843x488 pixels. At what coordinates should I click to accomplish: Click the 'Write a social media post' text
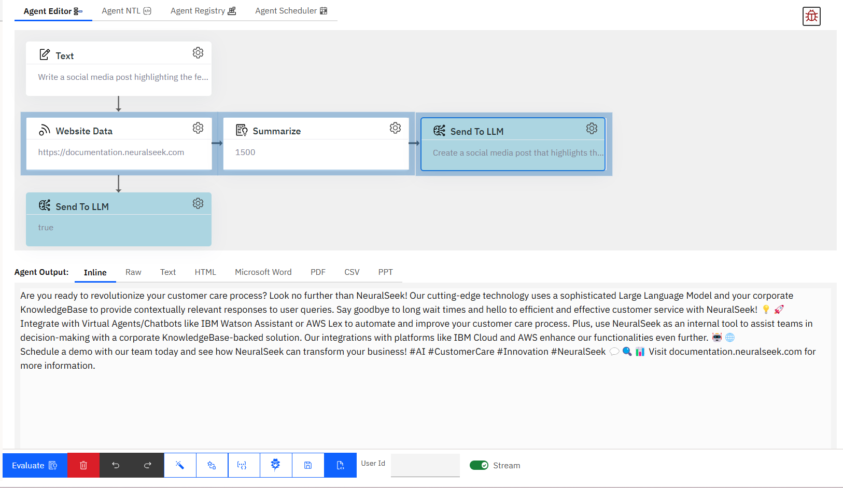(123, 77)
